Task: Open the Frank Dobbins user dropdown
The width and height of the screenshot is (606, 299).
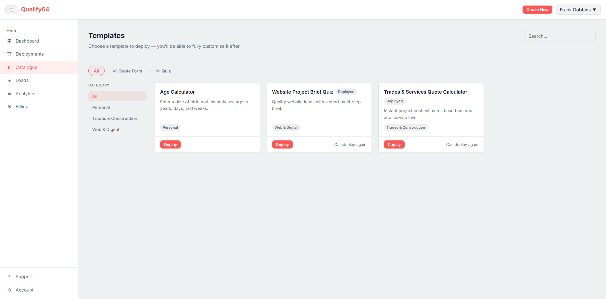Action: click(x=578, y=10)
